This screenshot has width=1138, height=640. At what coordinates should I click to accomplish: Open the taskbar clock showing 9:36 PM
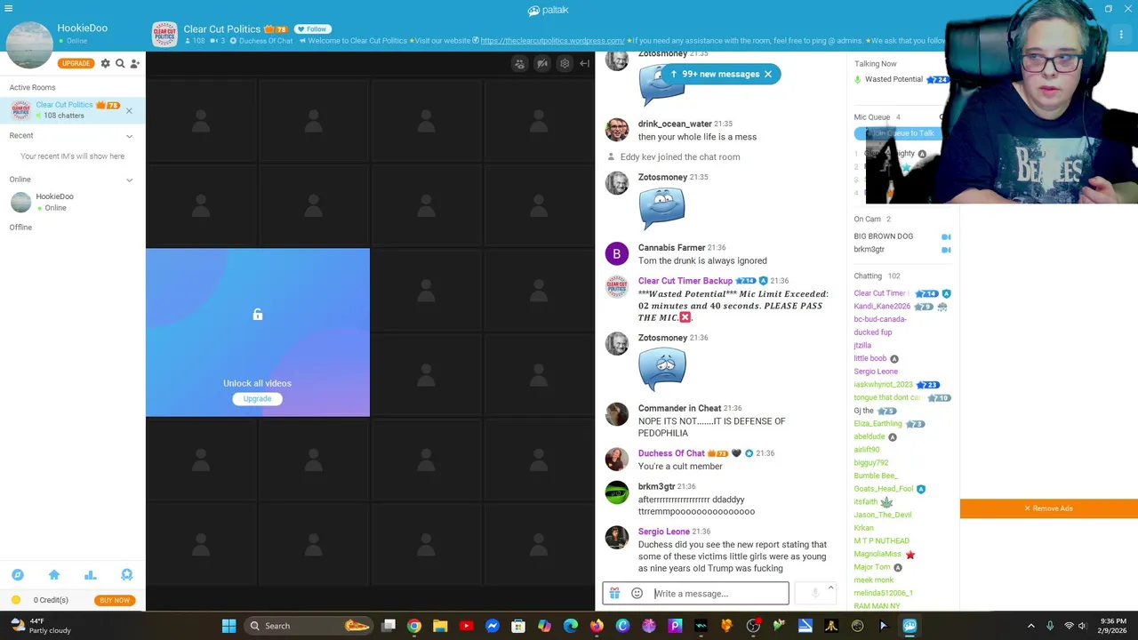pyautogui.click(x=1113, y=626)
